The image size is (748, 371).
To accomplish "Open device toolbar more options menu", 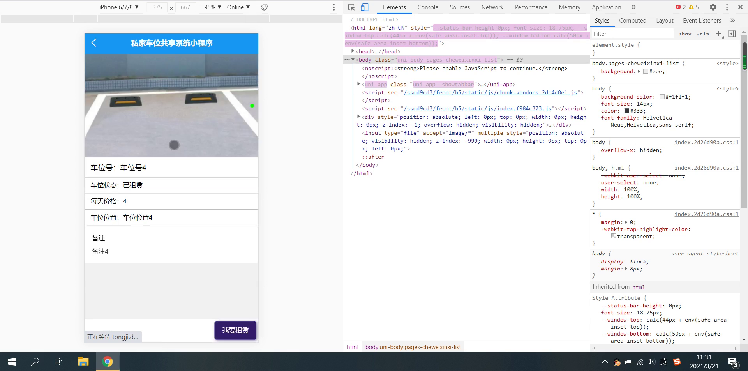I will pos(334,7).
